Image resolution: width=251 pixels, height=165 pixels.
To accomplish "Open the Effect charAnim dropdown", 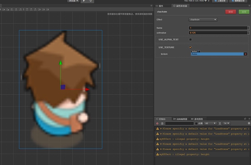I will [x=203, y=20].
